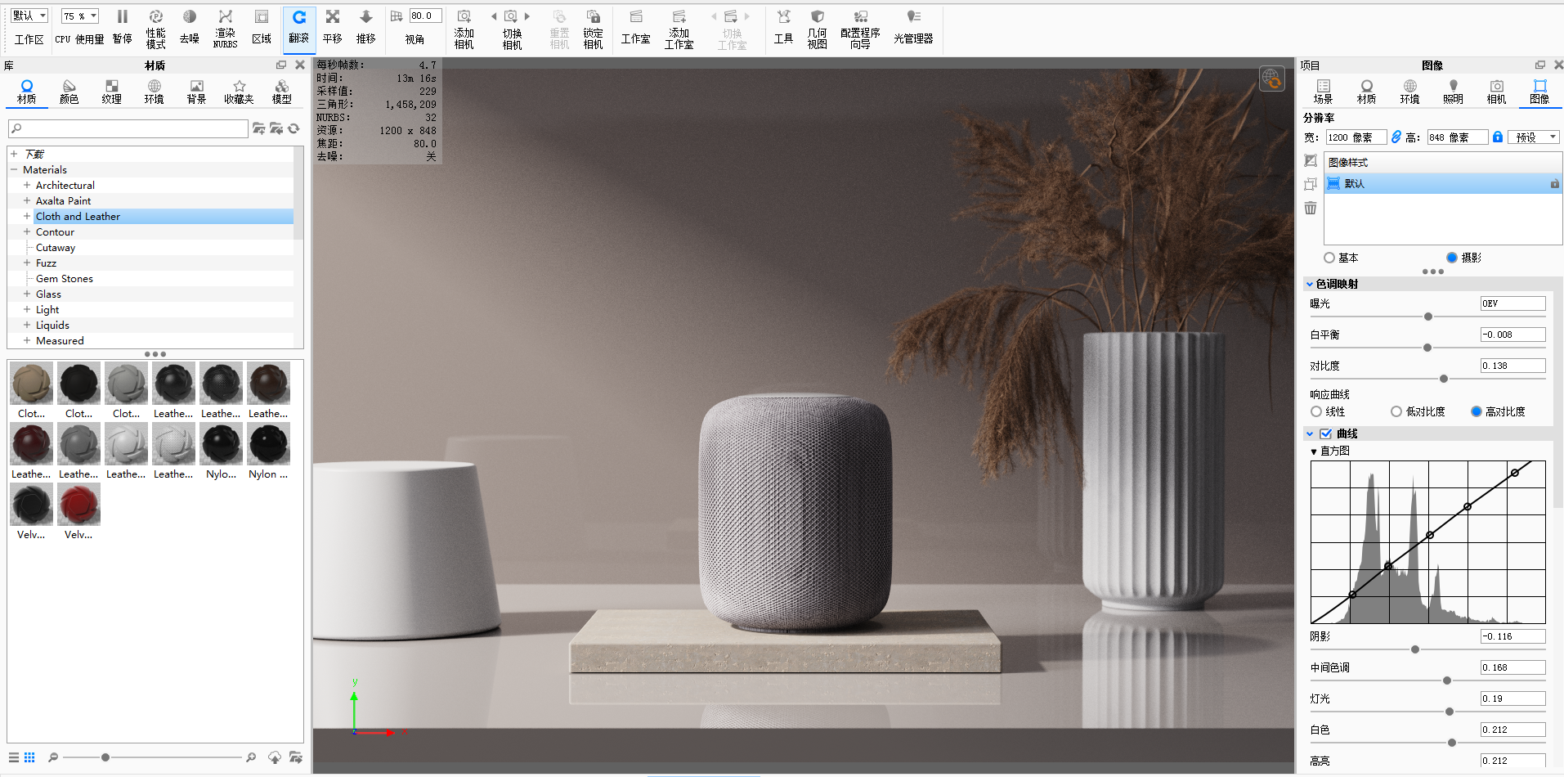Open geometry view (几何视图)

click(817, 28)
